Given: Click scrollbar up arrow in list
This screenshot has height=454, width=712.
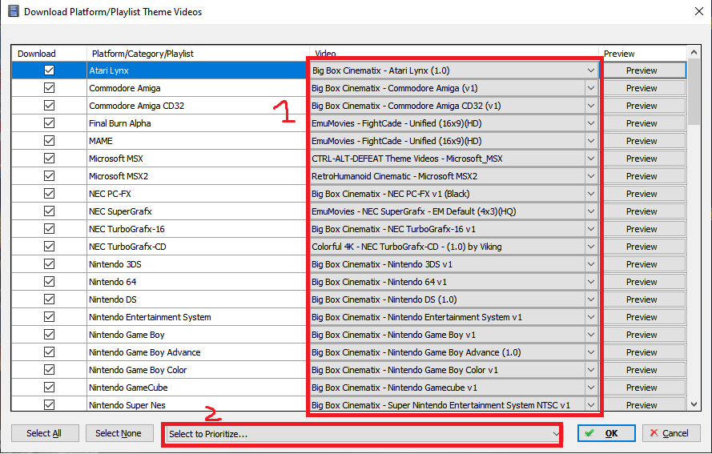Looking at the screenshot, I should pos(694,52).
